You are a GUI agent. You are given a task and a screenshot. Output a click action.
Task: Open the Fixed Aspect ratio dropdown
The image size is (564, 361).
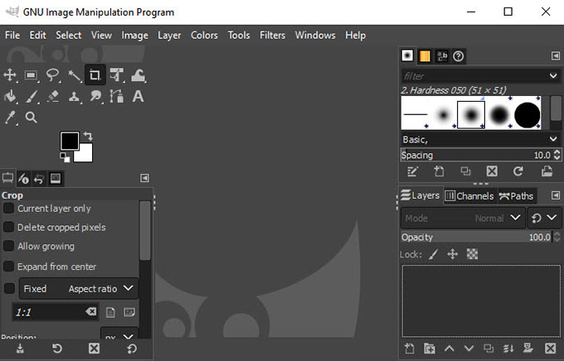79,288
